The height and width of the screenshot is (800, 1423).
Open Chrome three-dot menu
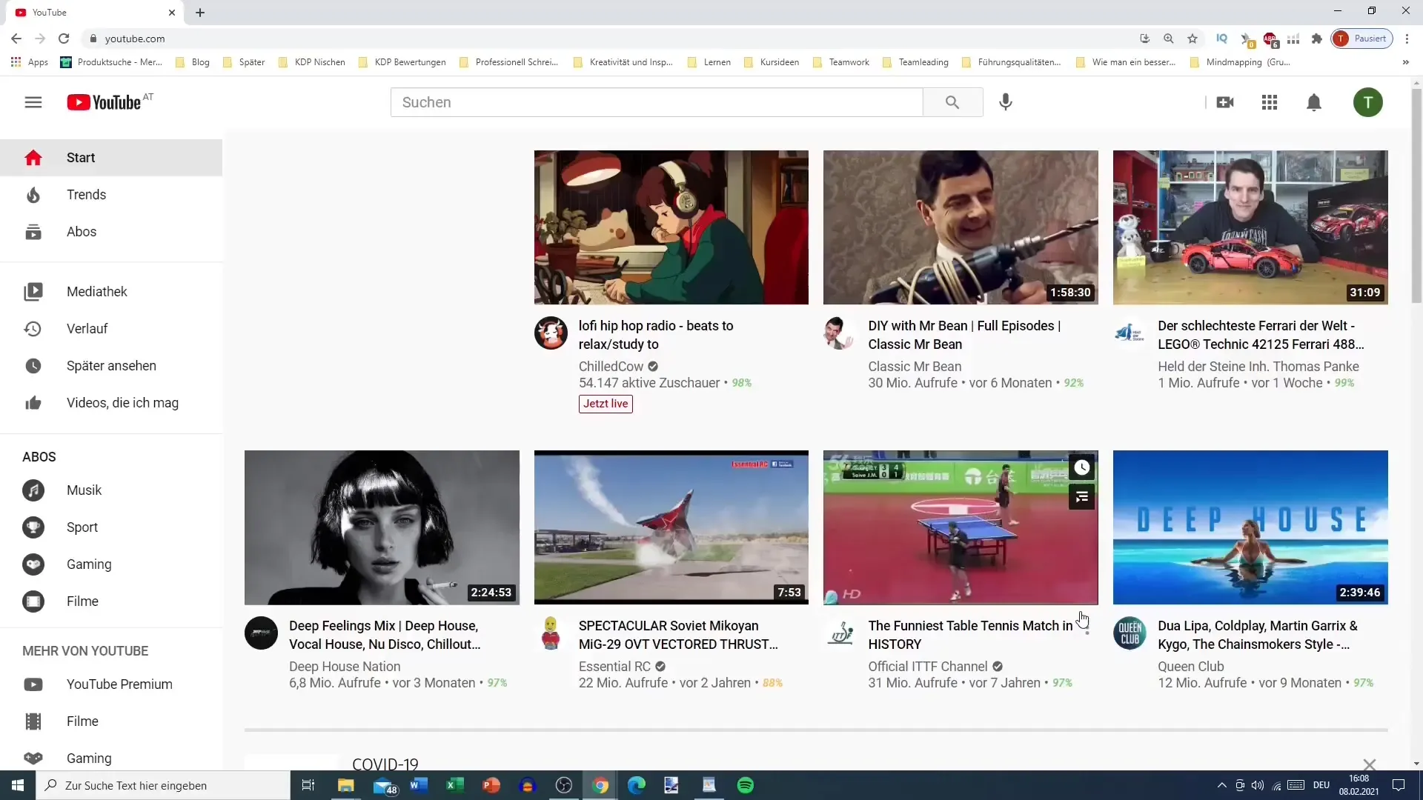click(x=1407, y=39)
